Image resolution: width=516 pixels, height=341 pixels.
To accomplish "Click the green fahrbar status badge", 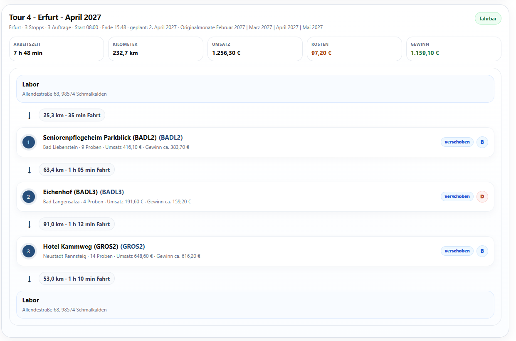I will click(488, 19).
